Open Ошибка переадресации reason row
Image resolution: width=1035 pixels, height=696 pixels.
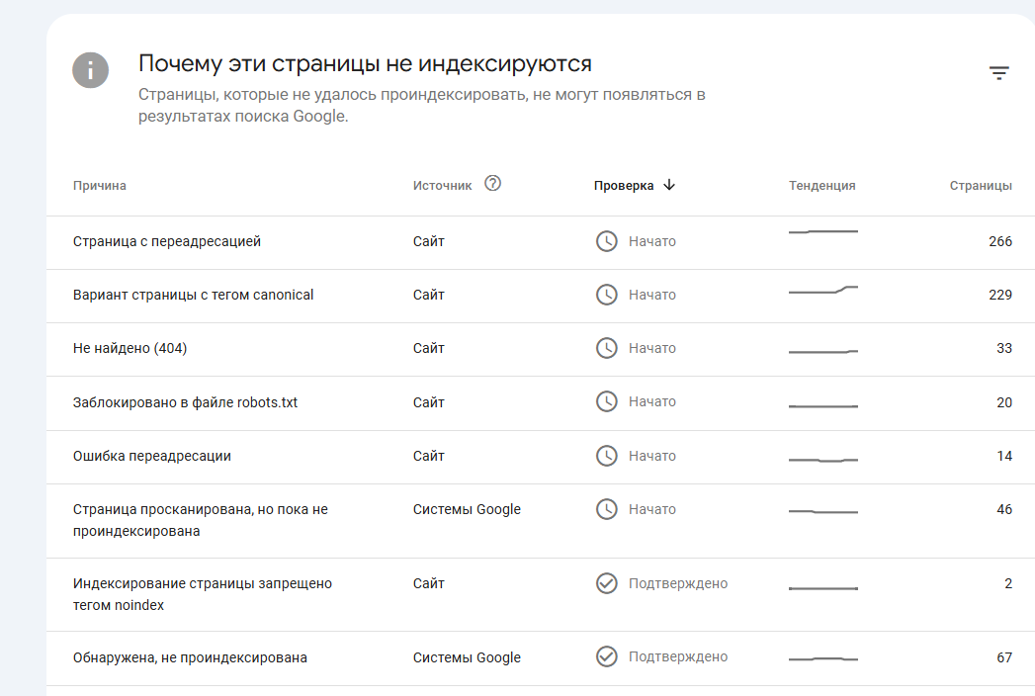point(152,456)
